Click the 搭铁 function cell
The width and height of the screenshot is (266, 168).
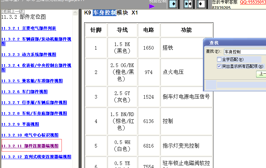(182, 48)
